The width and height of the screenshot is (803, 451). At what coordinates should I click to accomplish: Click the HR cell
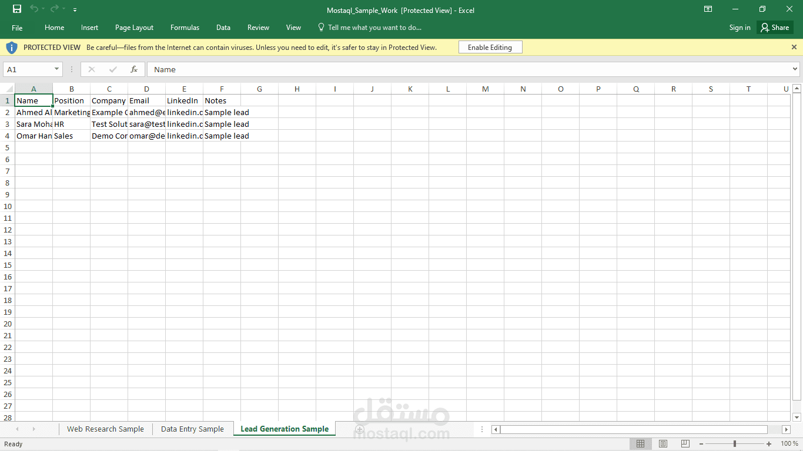[x=71, y=124]
